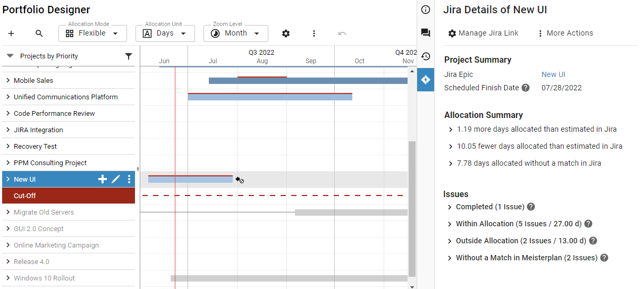
Task: Click the Scheduled Finish Date value 07/28/2022
Action: 562,88
